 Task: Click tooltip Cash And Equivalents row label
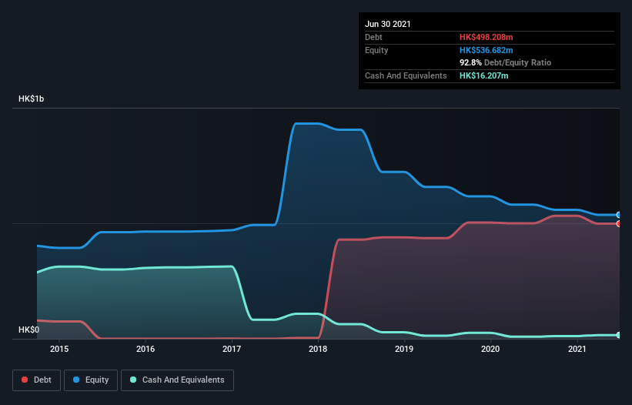click(x=406, y=75)
